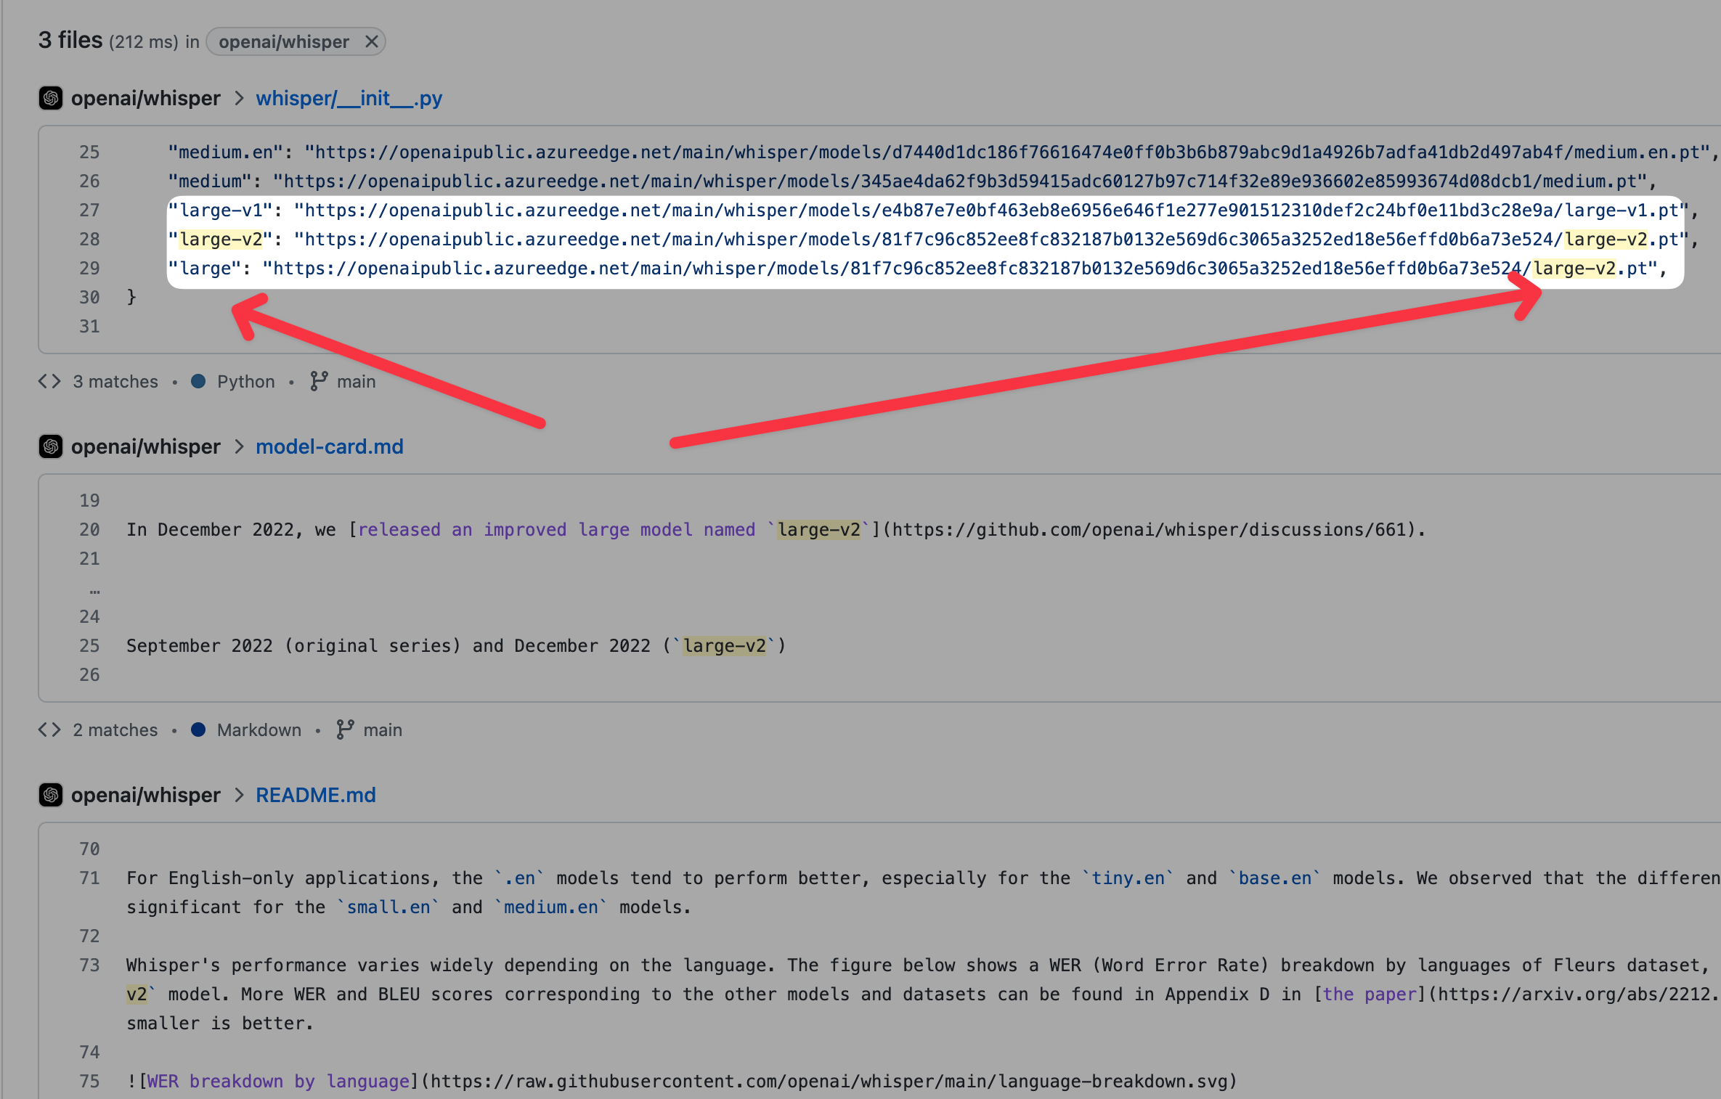This screenshot has width=1721, height=1099.
Task: Click the collapsed lines ellipsis in model-card.md
Action: [94, 591]
